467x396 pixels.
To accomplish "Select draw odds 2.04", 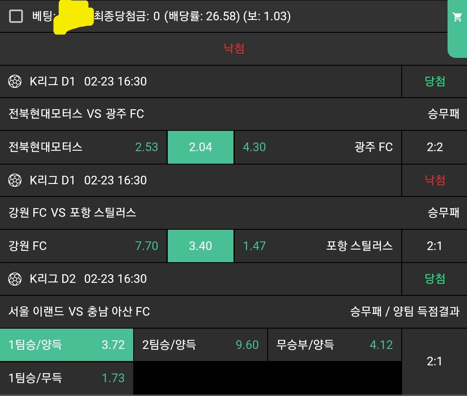I will coord(201,147).
